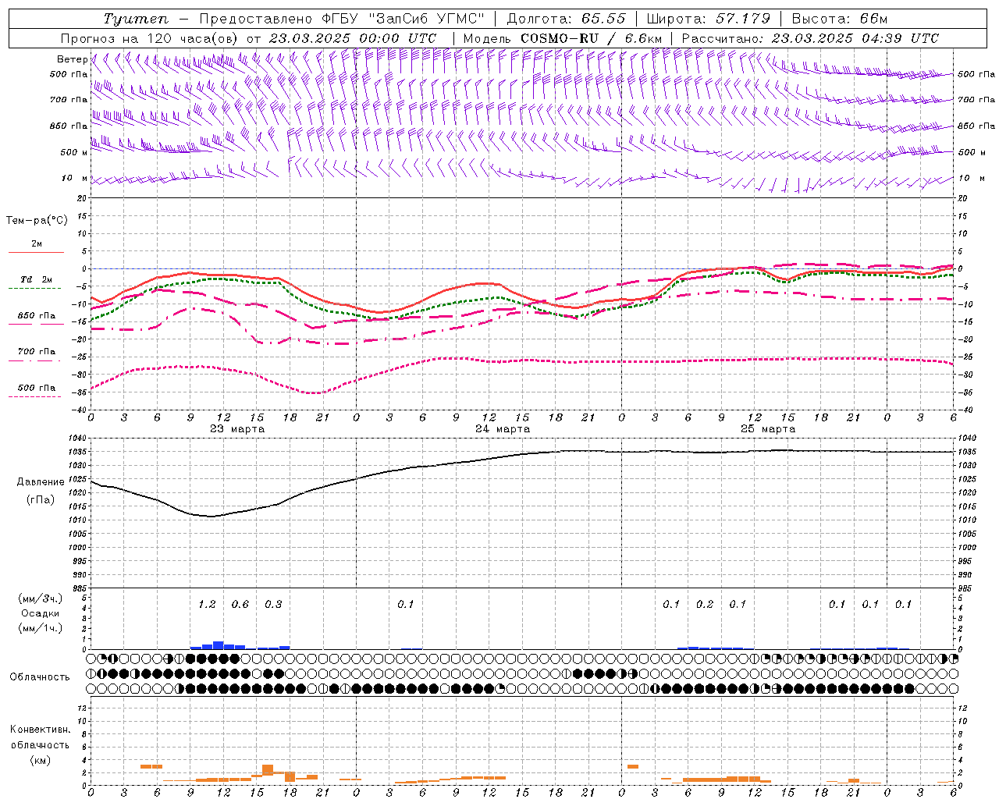Viewport: 999px width, 799px height.
Task: Click the '0.3' precipitation amount value
Action: (273, 605)
